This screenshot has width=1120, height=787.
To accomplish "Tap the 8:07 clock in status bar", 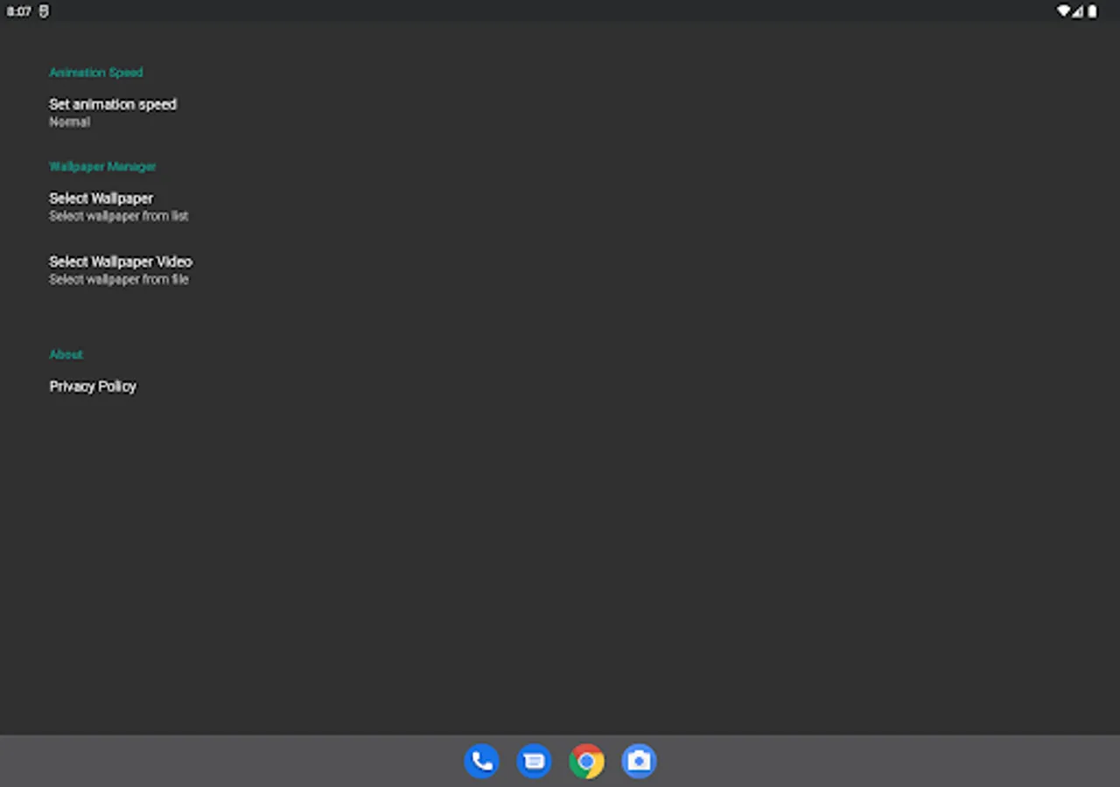I will click(19, 11).
